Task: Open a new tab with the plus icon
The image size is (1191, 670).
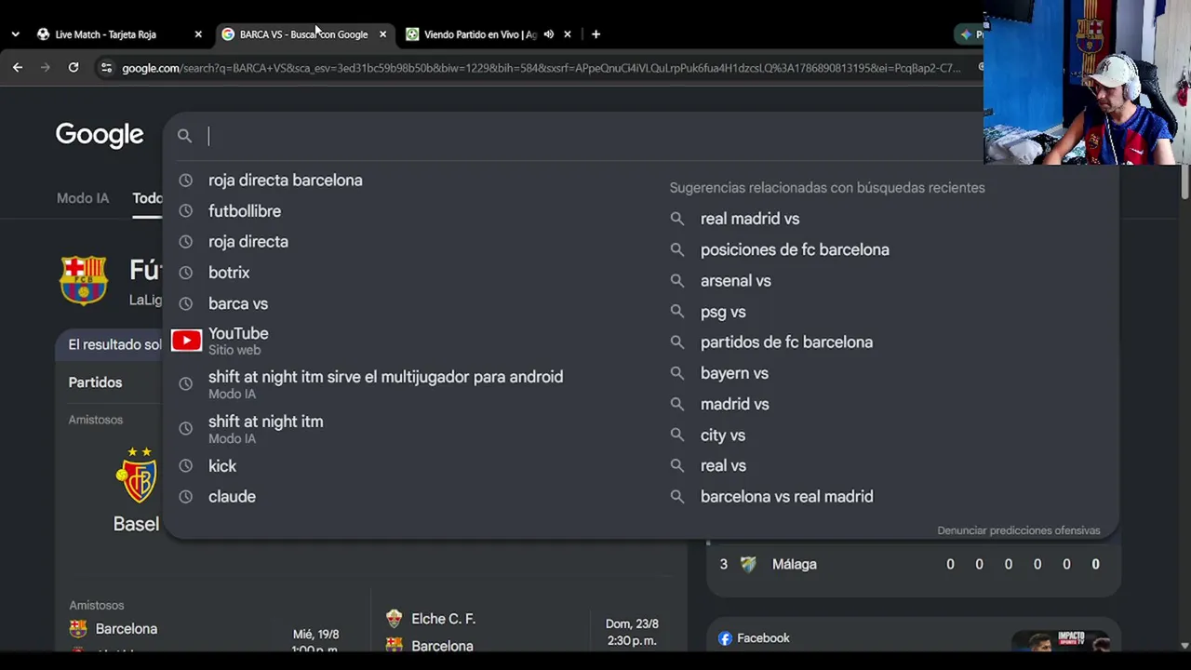Action: (x=595, y=34)
